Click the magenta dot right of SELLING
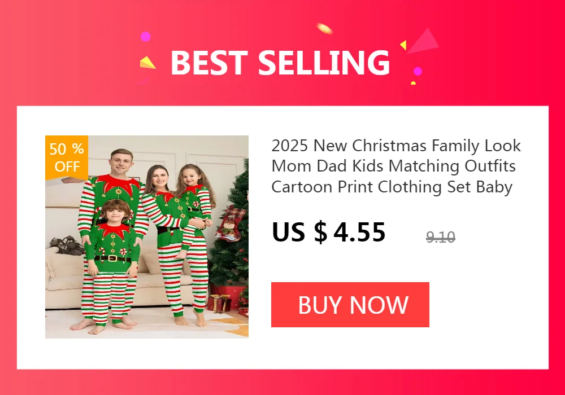Viewport: 565px width, 395px height. (x=418, y=71)
